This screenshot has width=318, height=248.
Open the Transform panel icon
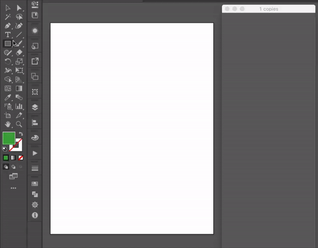(x=35, y=92)
